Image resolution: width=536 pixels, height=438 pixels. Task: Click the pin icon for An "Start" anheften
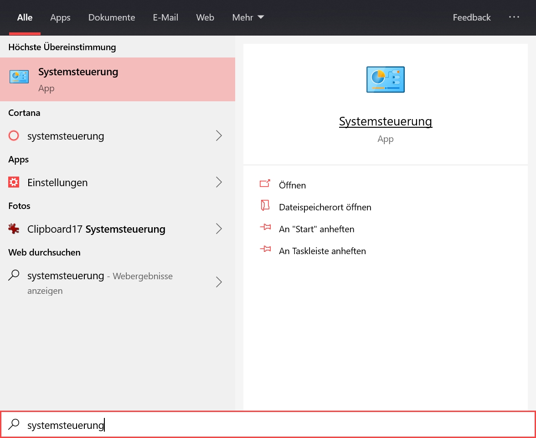[x=265, y=228]
